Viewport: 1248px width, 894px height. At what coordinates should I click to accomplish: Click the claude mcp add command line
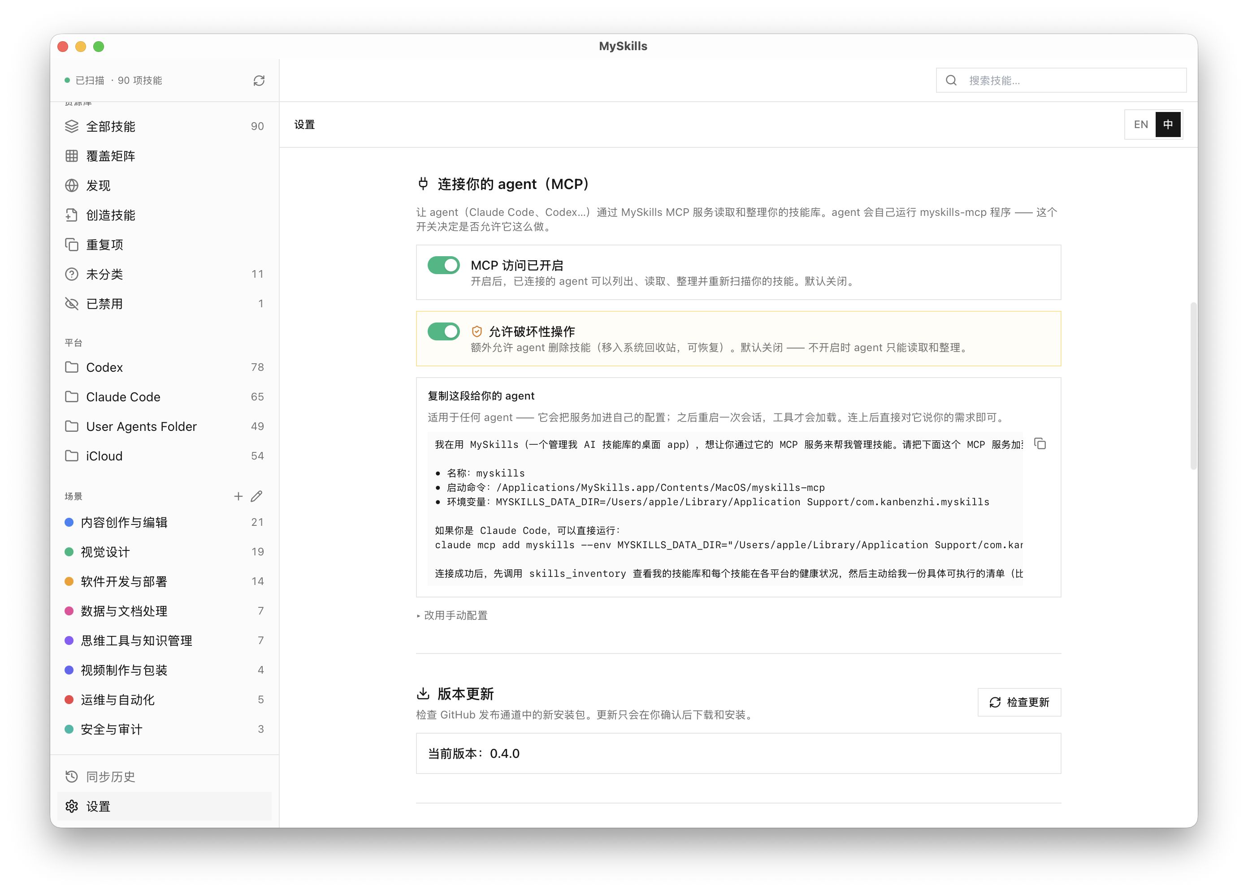[728, 546]
